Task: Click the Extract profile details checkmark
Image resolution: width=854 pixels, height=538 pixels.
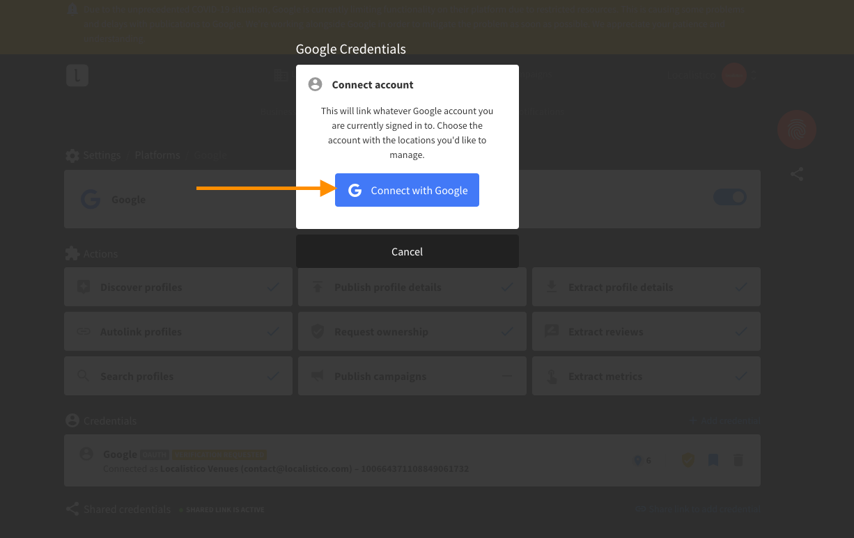Action: [741, 287]
